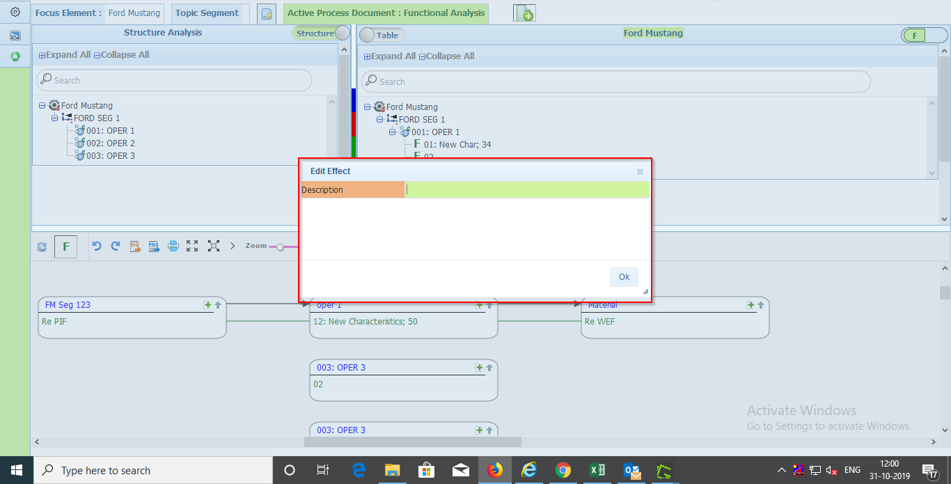The image size is (951, 484).
Task: Toggle the Structure switch
Action: point(321,33)
